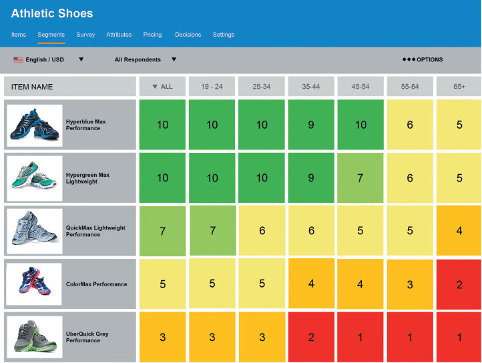Select the Hypergreen Max Lightweight shoe image

pos(35,178)
